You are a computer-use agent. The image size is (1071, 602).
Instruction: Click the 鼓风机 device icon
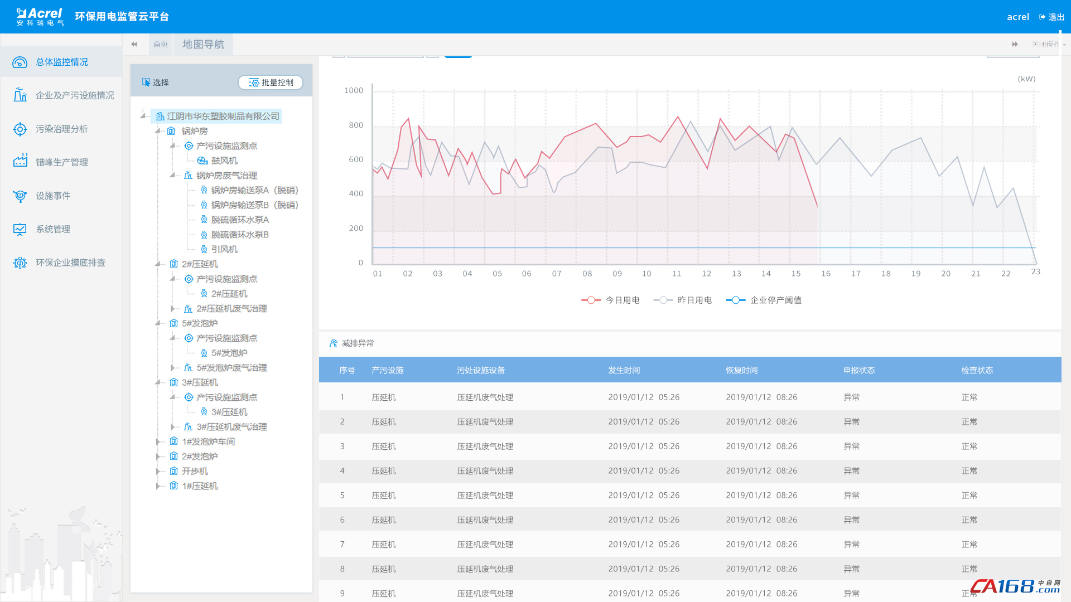(x=202, y=161)
